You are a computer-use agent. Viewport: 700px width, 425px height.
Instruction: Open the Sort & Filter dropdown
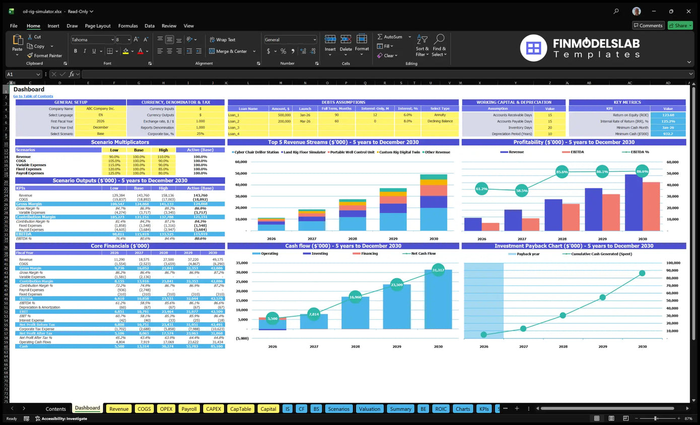422,45
